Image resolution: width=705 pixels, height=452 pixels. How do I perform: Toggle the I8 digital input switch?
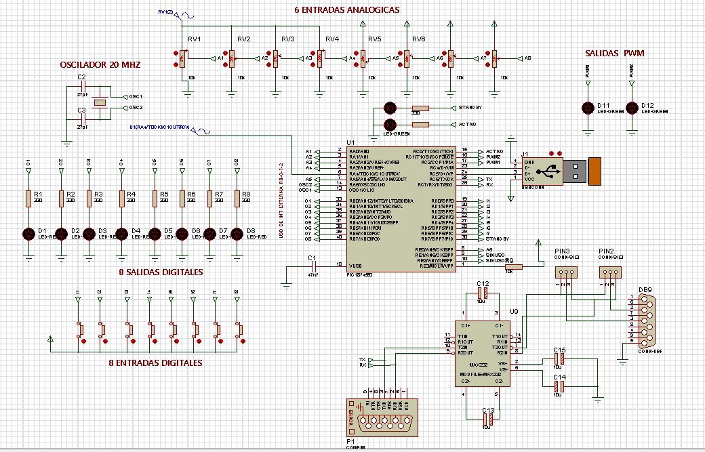[239, 331]
